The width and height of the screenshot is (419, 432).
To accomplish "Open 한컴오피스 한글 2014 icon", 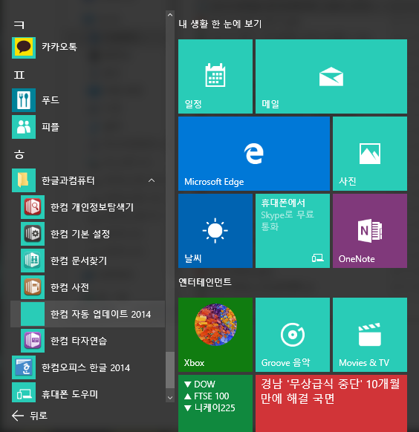I will (x=24, y=367).
